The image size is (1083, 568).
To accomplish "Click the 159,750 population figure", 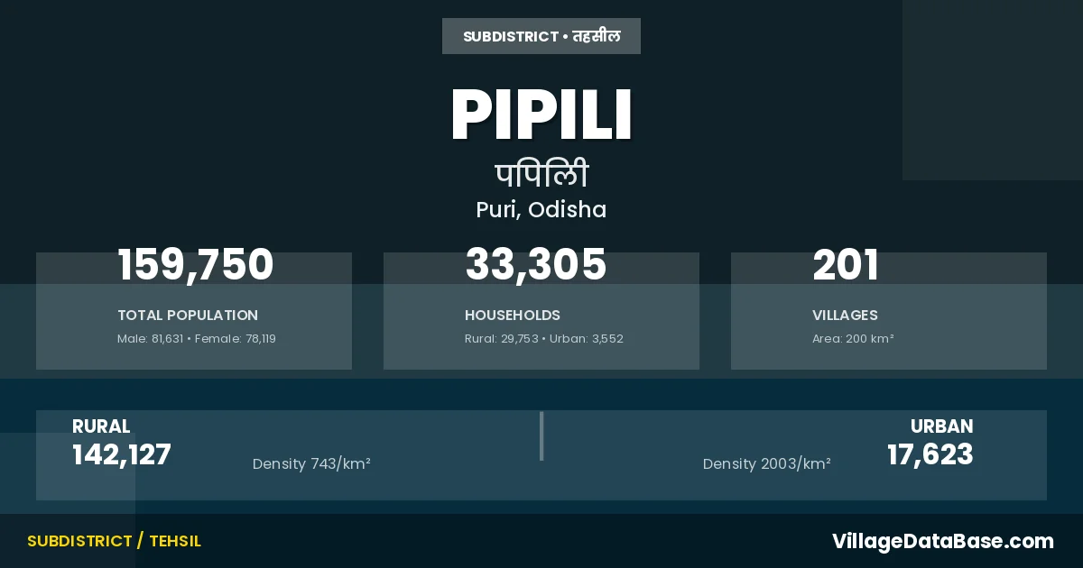I will click(x=196, y=265).
